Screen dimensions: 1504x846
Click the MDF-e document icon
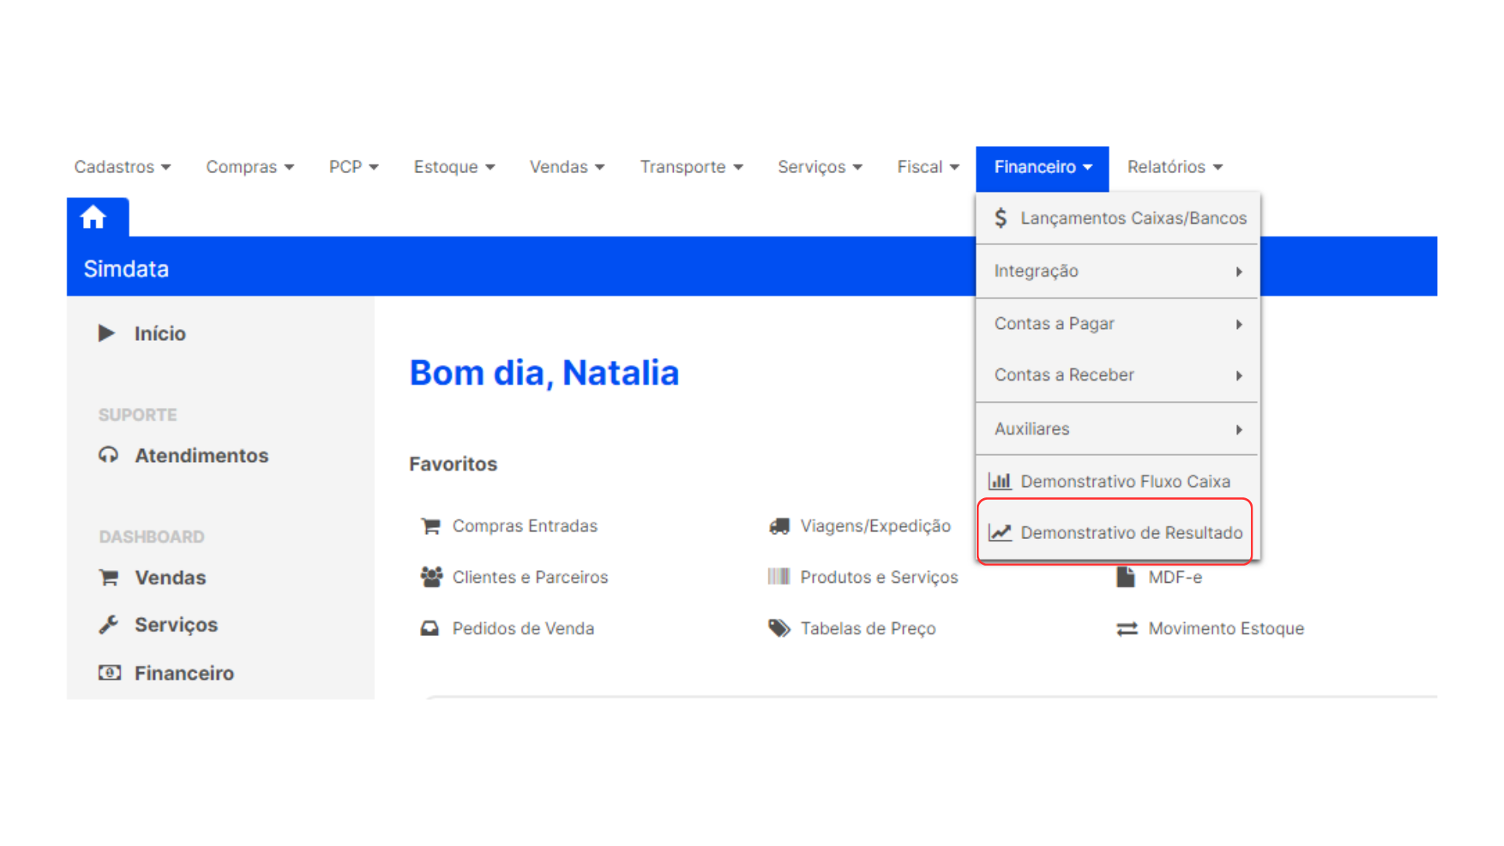(1127, 577)
